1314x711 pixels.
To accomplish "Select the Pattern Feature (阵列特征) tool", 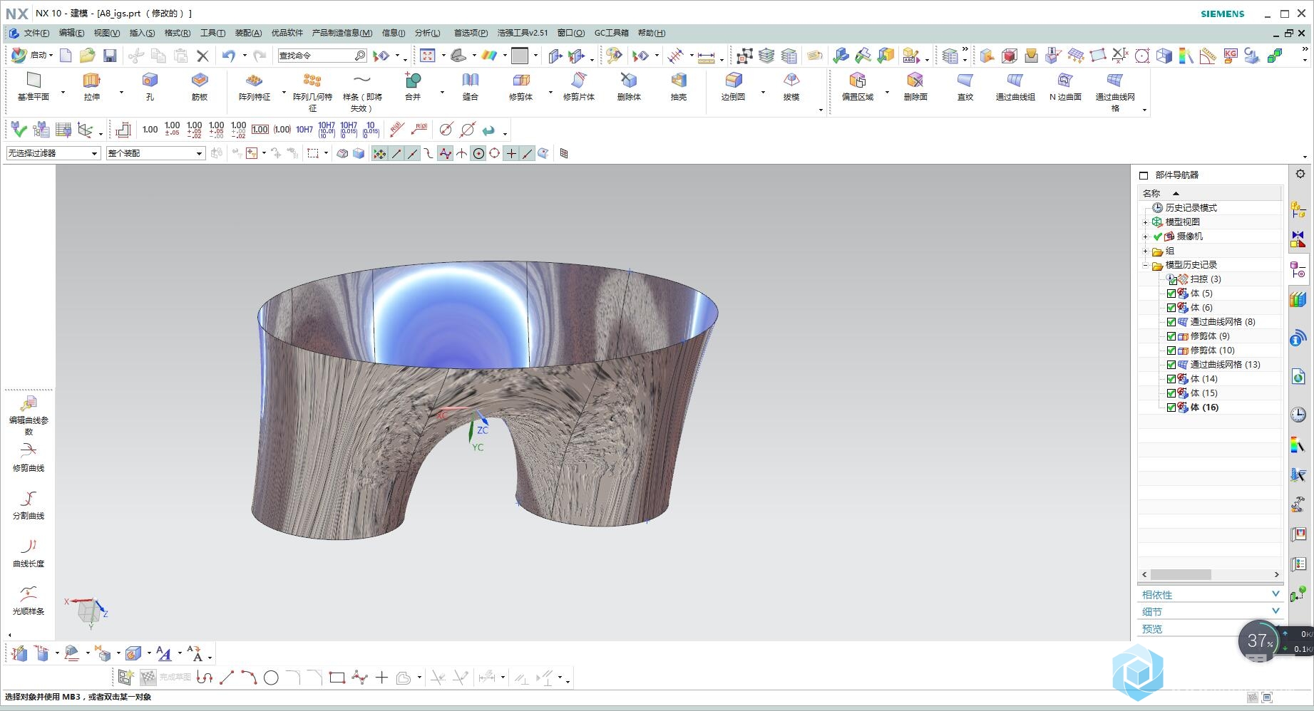I will [x=254, y=86].
